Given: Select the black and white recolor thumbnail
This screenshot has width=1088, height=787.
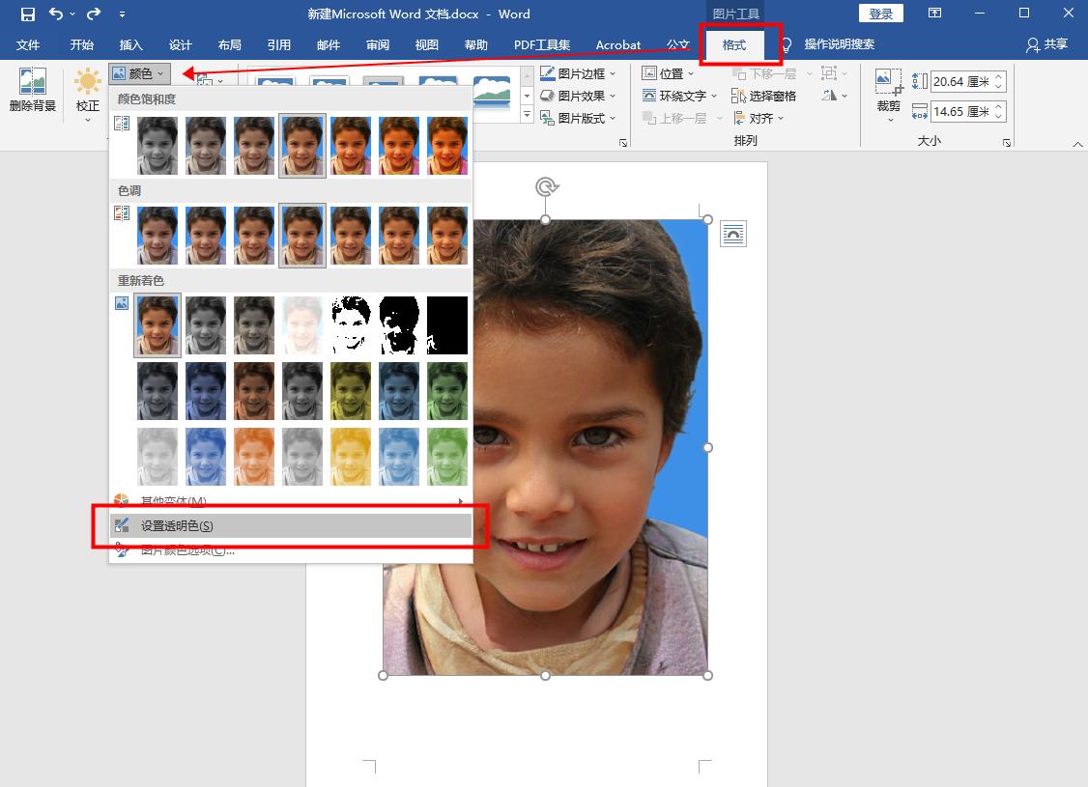Looking at the screenshot, I should [351, 325].
